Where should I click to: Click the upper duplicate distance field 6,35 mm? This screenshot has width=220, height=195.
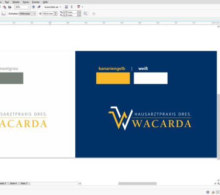tap(70, 12)
